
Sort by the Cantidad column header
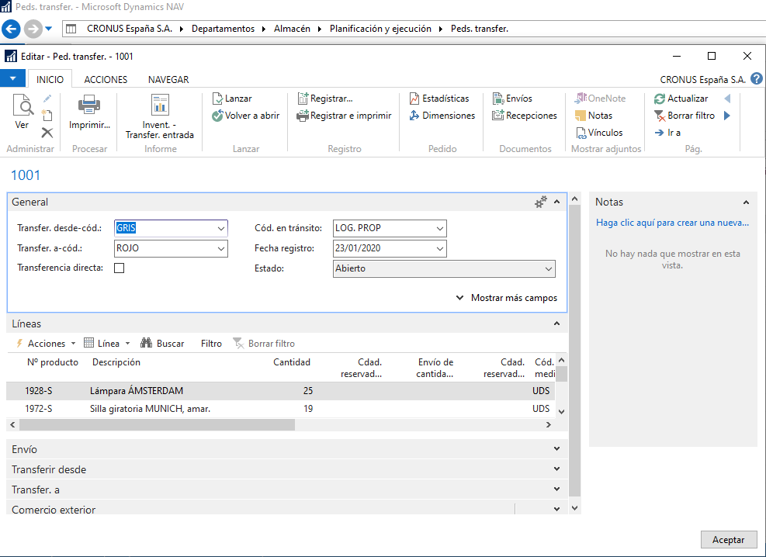pos(292,362)
